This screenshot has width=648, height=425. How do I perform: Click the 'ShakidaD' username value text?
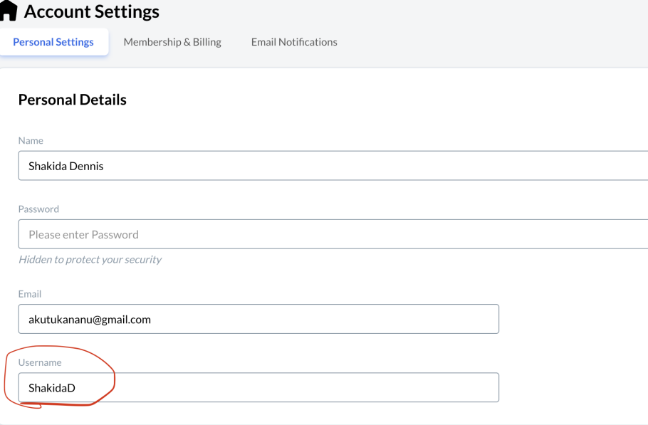[52, 388]
